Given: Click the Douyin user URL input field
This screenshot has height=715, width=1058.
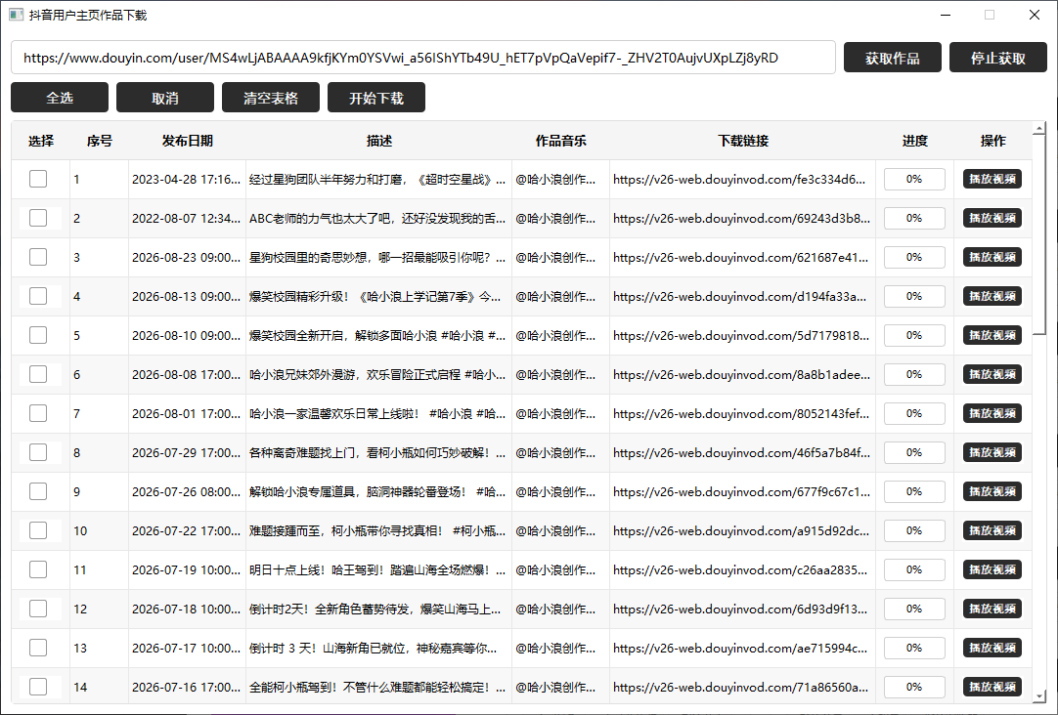Looking at the screenshot, I should point(423,58).
